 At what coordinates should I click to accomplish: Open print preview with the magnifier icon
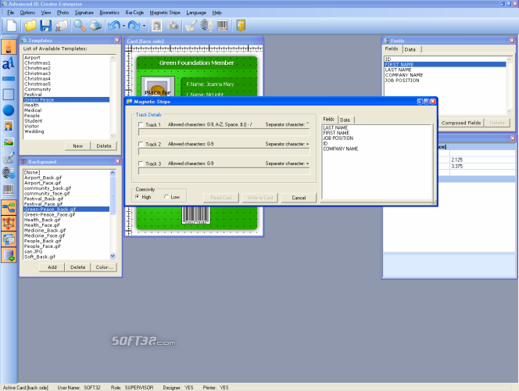click(x=80, y=26)
